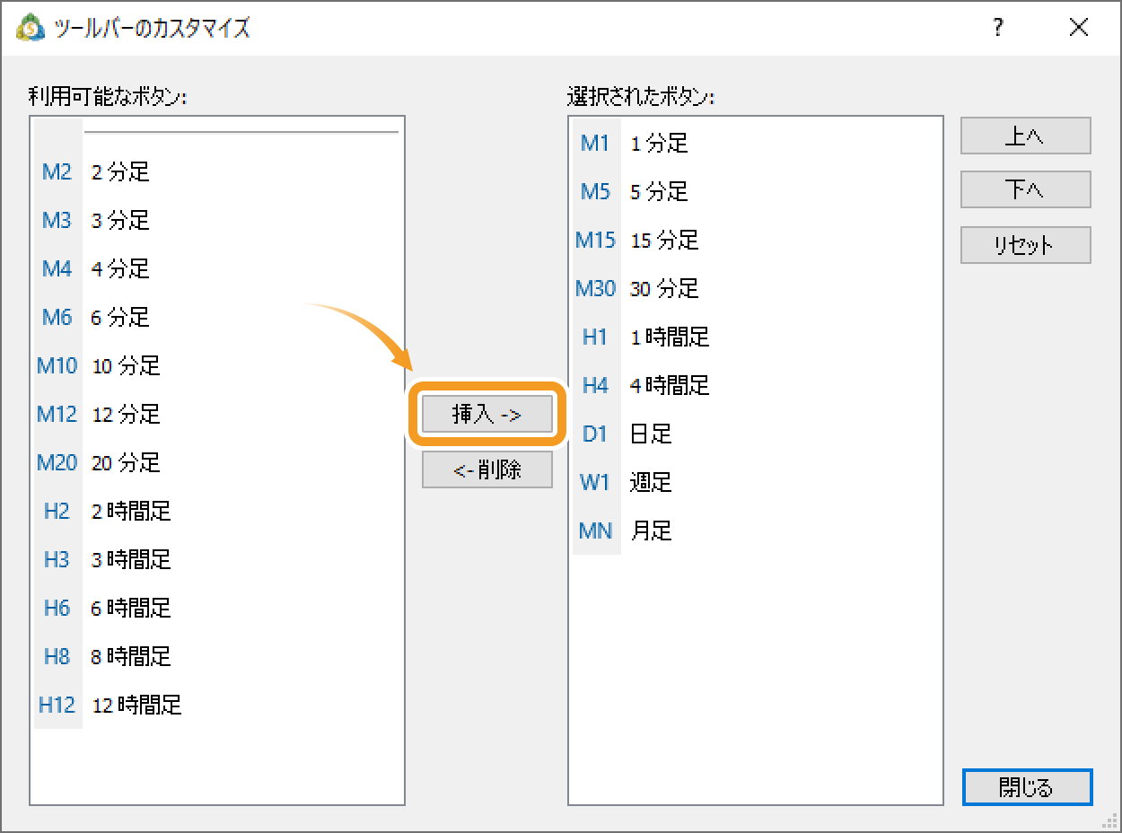Viewport: 1122px width, 833px height.
Task: Move selected item up with 上へ
Action: click(1026, 136)
